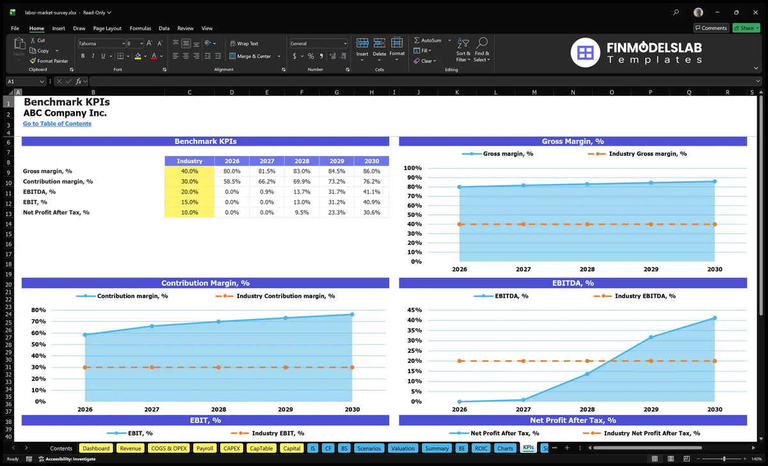
Task: Click Increase Decimal icon
Action: 332,56
